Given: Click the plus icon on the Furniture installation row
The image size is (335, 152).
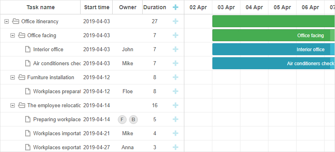Looking at the screenshot, I should click(x=176, y=77).
